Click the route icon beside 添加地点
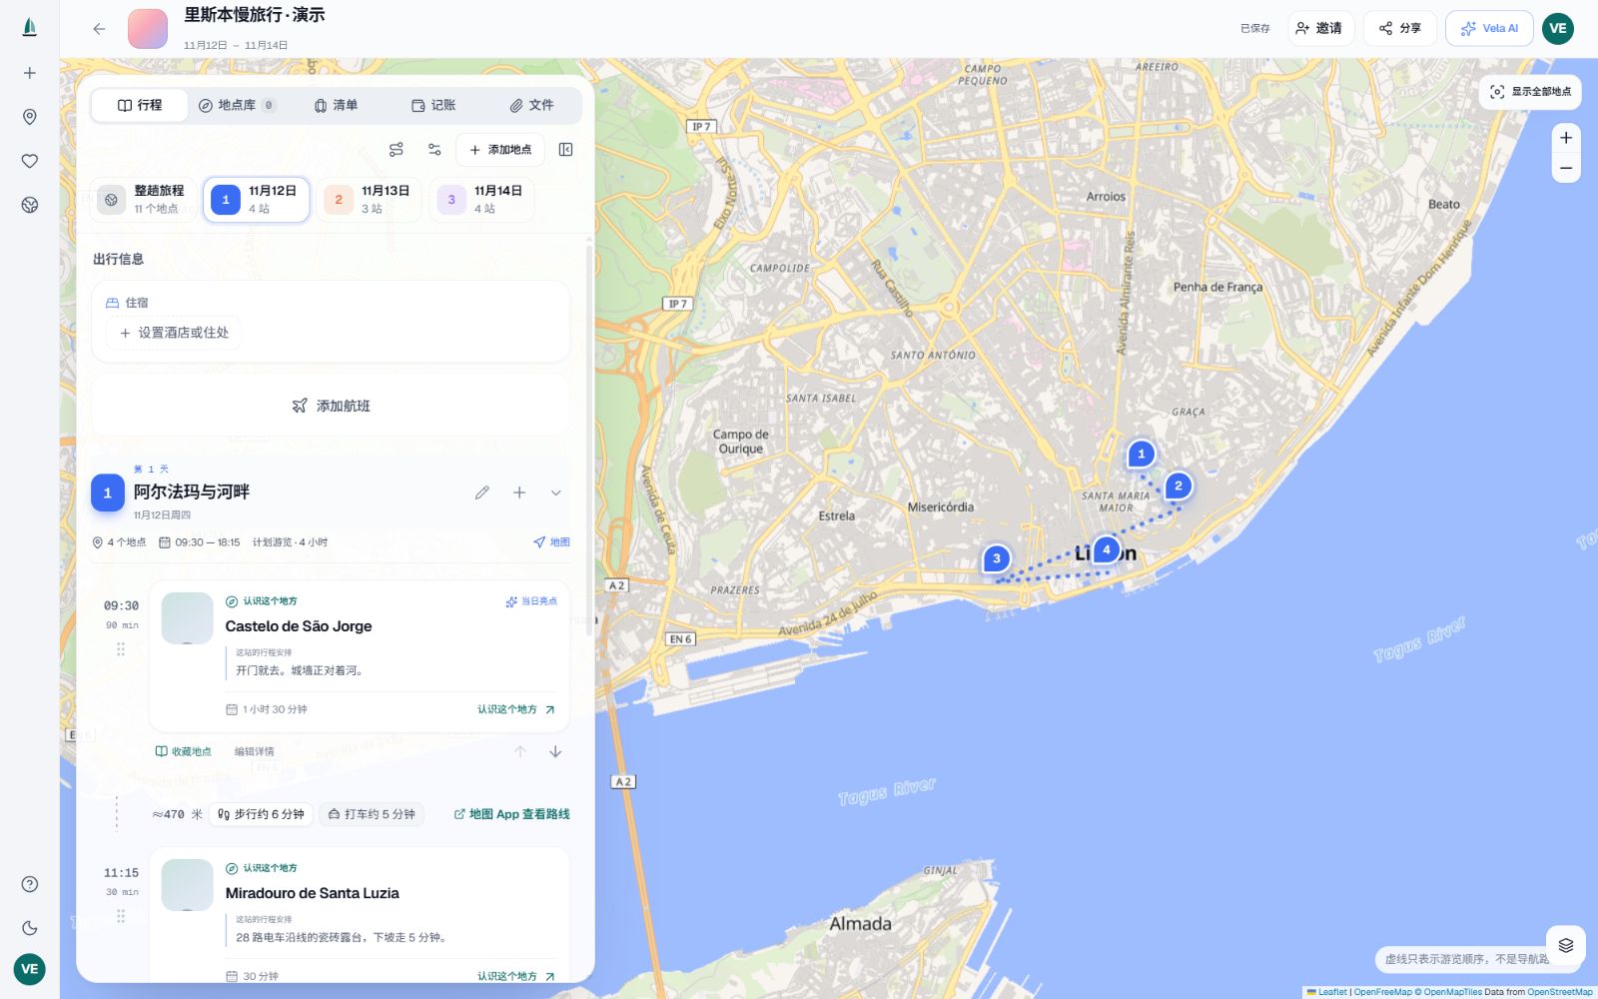Viewport: 1598px width, 999px height. tap(397, 150)
